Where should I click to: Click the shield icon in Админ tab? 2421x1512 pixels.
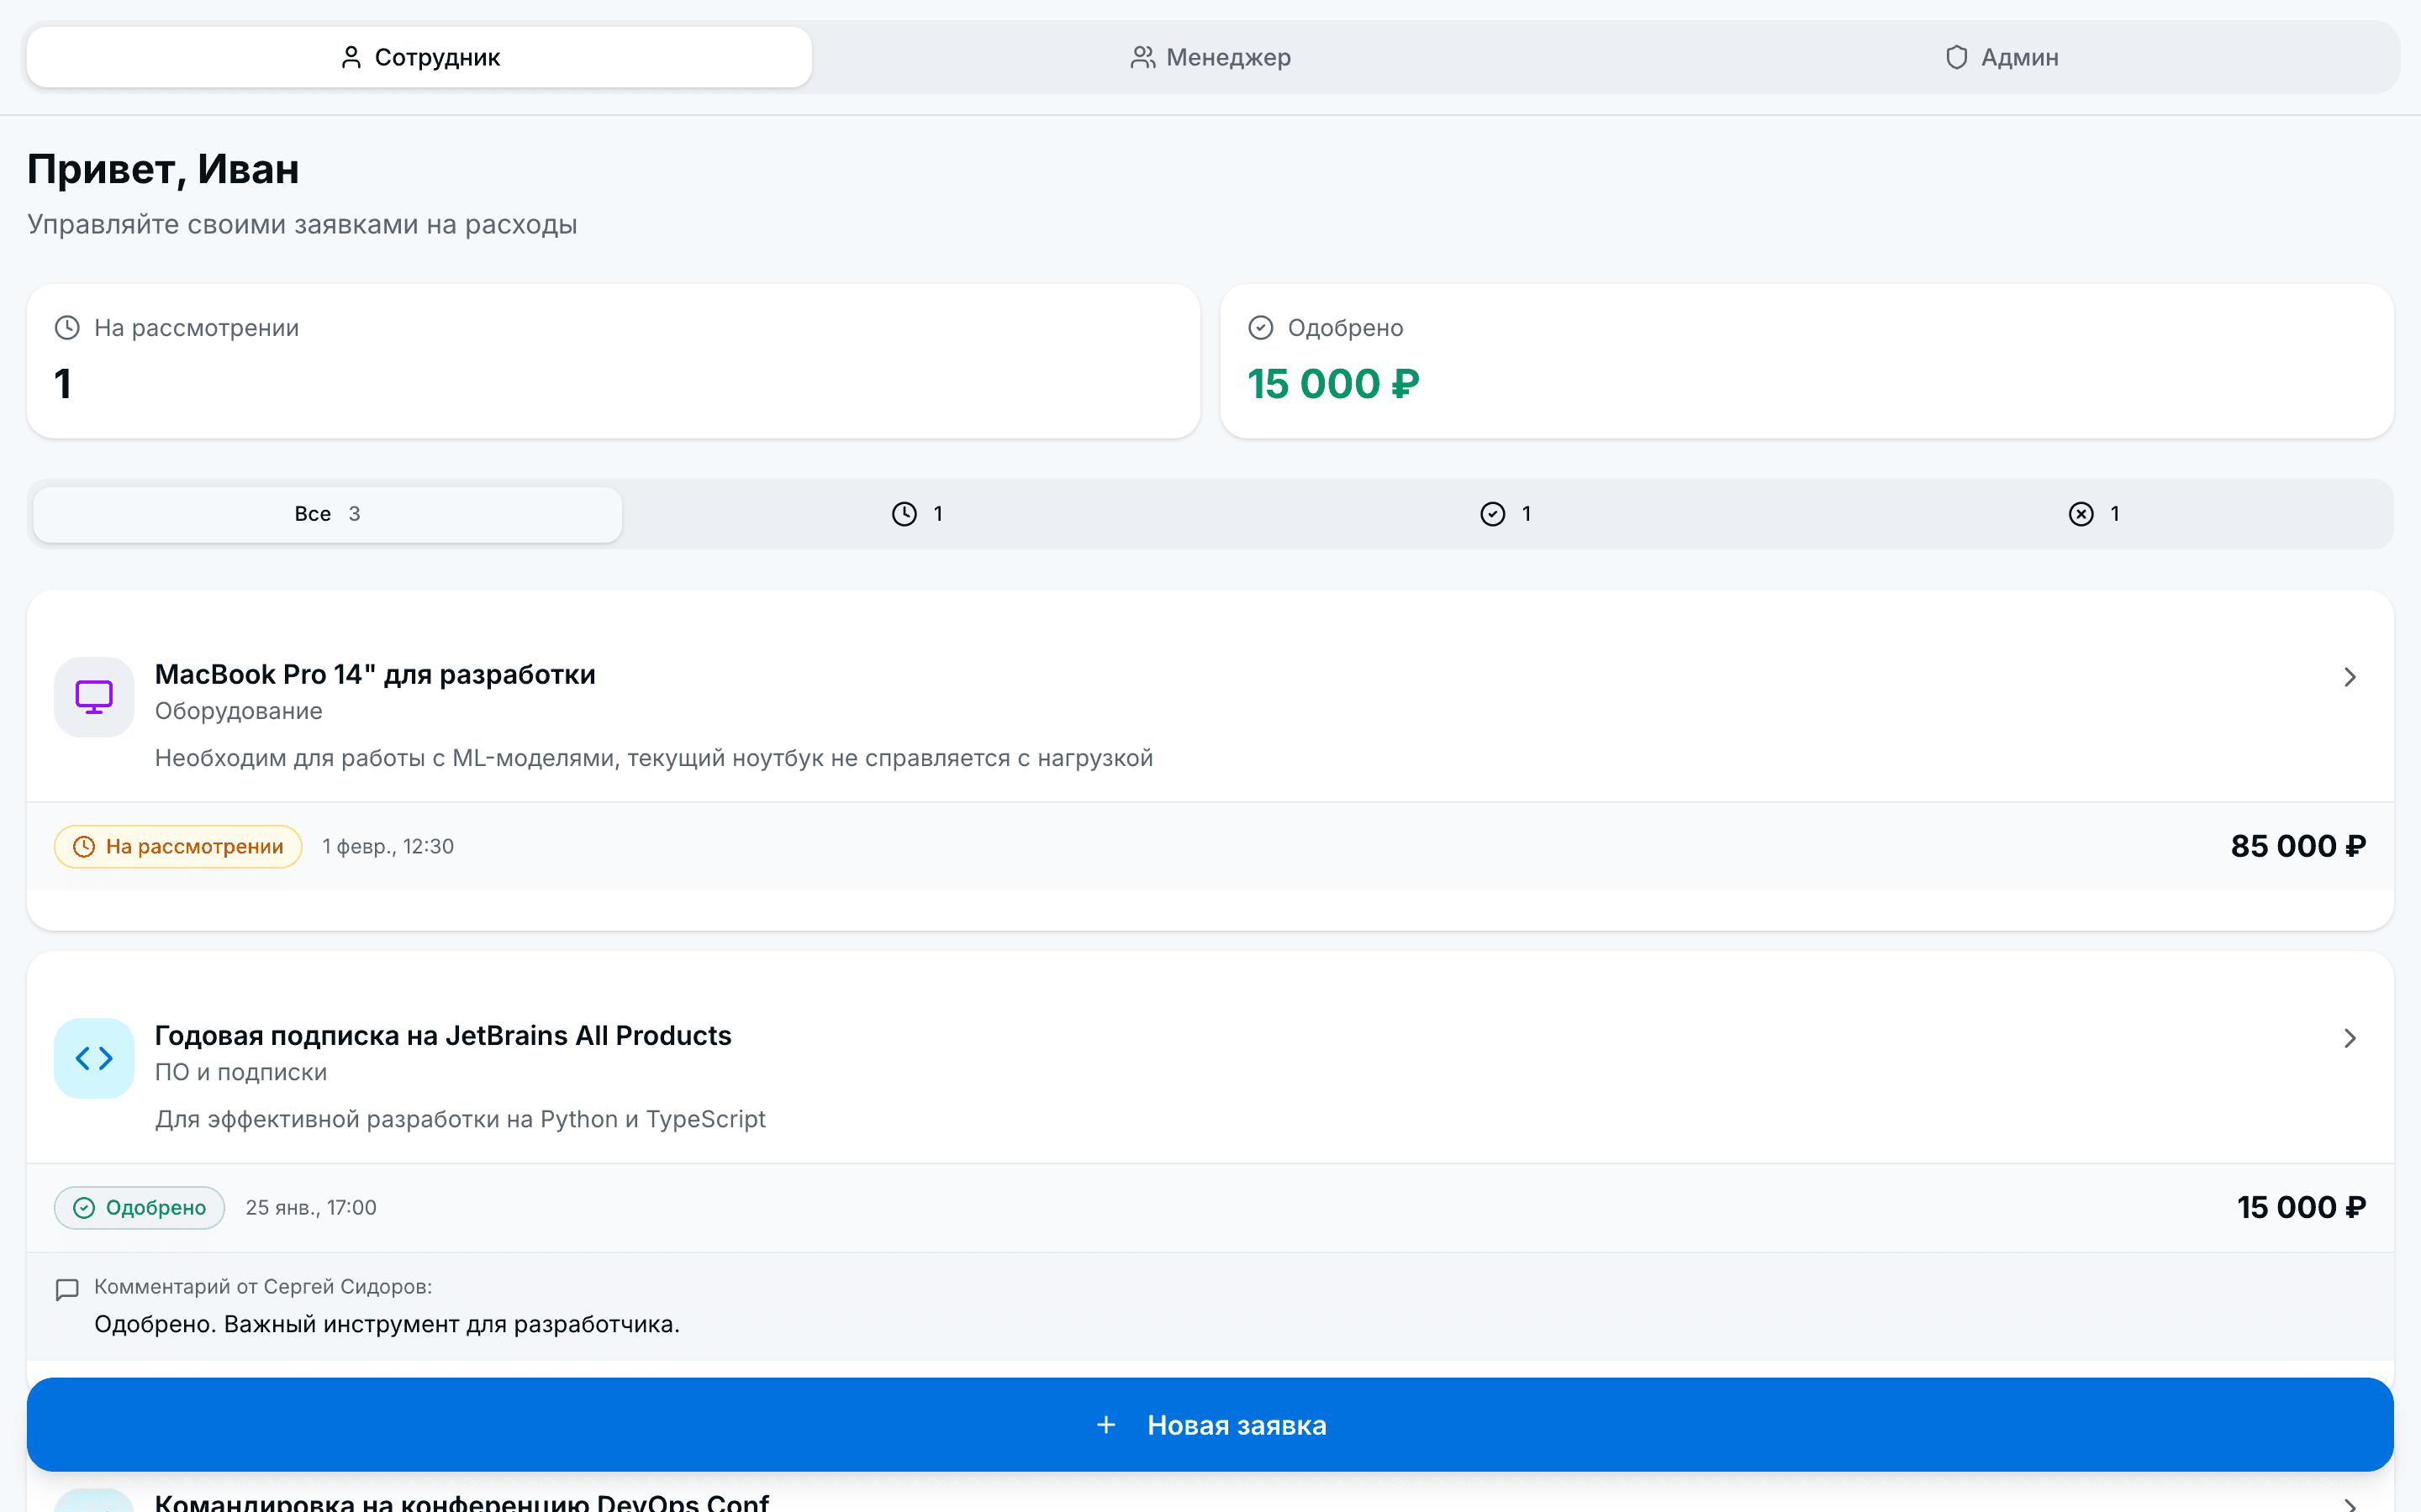pos(1957,57)
